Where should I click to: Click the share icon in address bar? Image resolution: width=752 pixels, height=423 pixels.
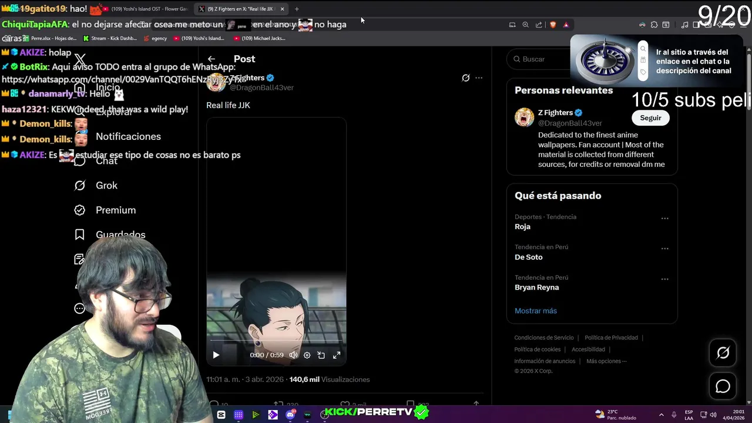[x=539, y=25]
